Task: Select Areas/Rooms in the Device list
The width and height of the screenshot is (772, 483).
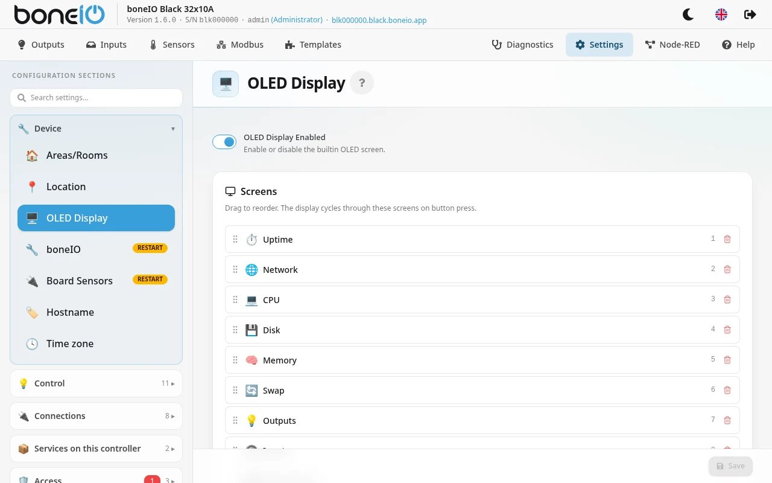Action: pos(96,155)
